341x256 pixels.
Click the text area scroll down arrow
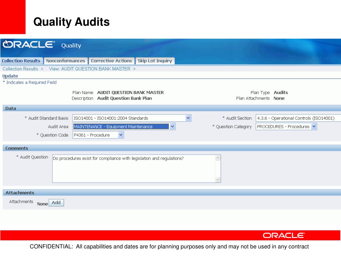click(x=218, y=180)
